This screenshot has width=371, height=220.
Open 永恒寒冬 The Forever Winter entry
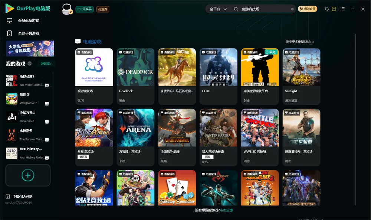pos(28,135)
